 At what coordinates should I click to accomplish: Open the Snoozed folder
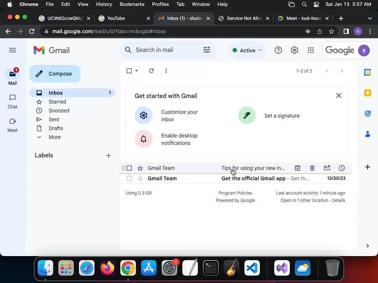click(x=59, y=111)
